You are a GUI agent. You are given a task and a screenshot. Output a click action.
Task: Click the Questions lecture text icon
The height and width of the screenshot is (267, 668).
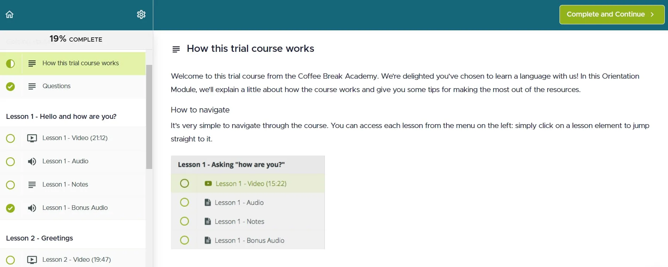pyautogui.click(x=32, y=86)
